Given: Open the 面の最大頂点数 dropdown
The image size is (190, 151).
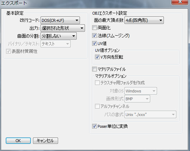Looking at the screenshot, I should point(144,20).
